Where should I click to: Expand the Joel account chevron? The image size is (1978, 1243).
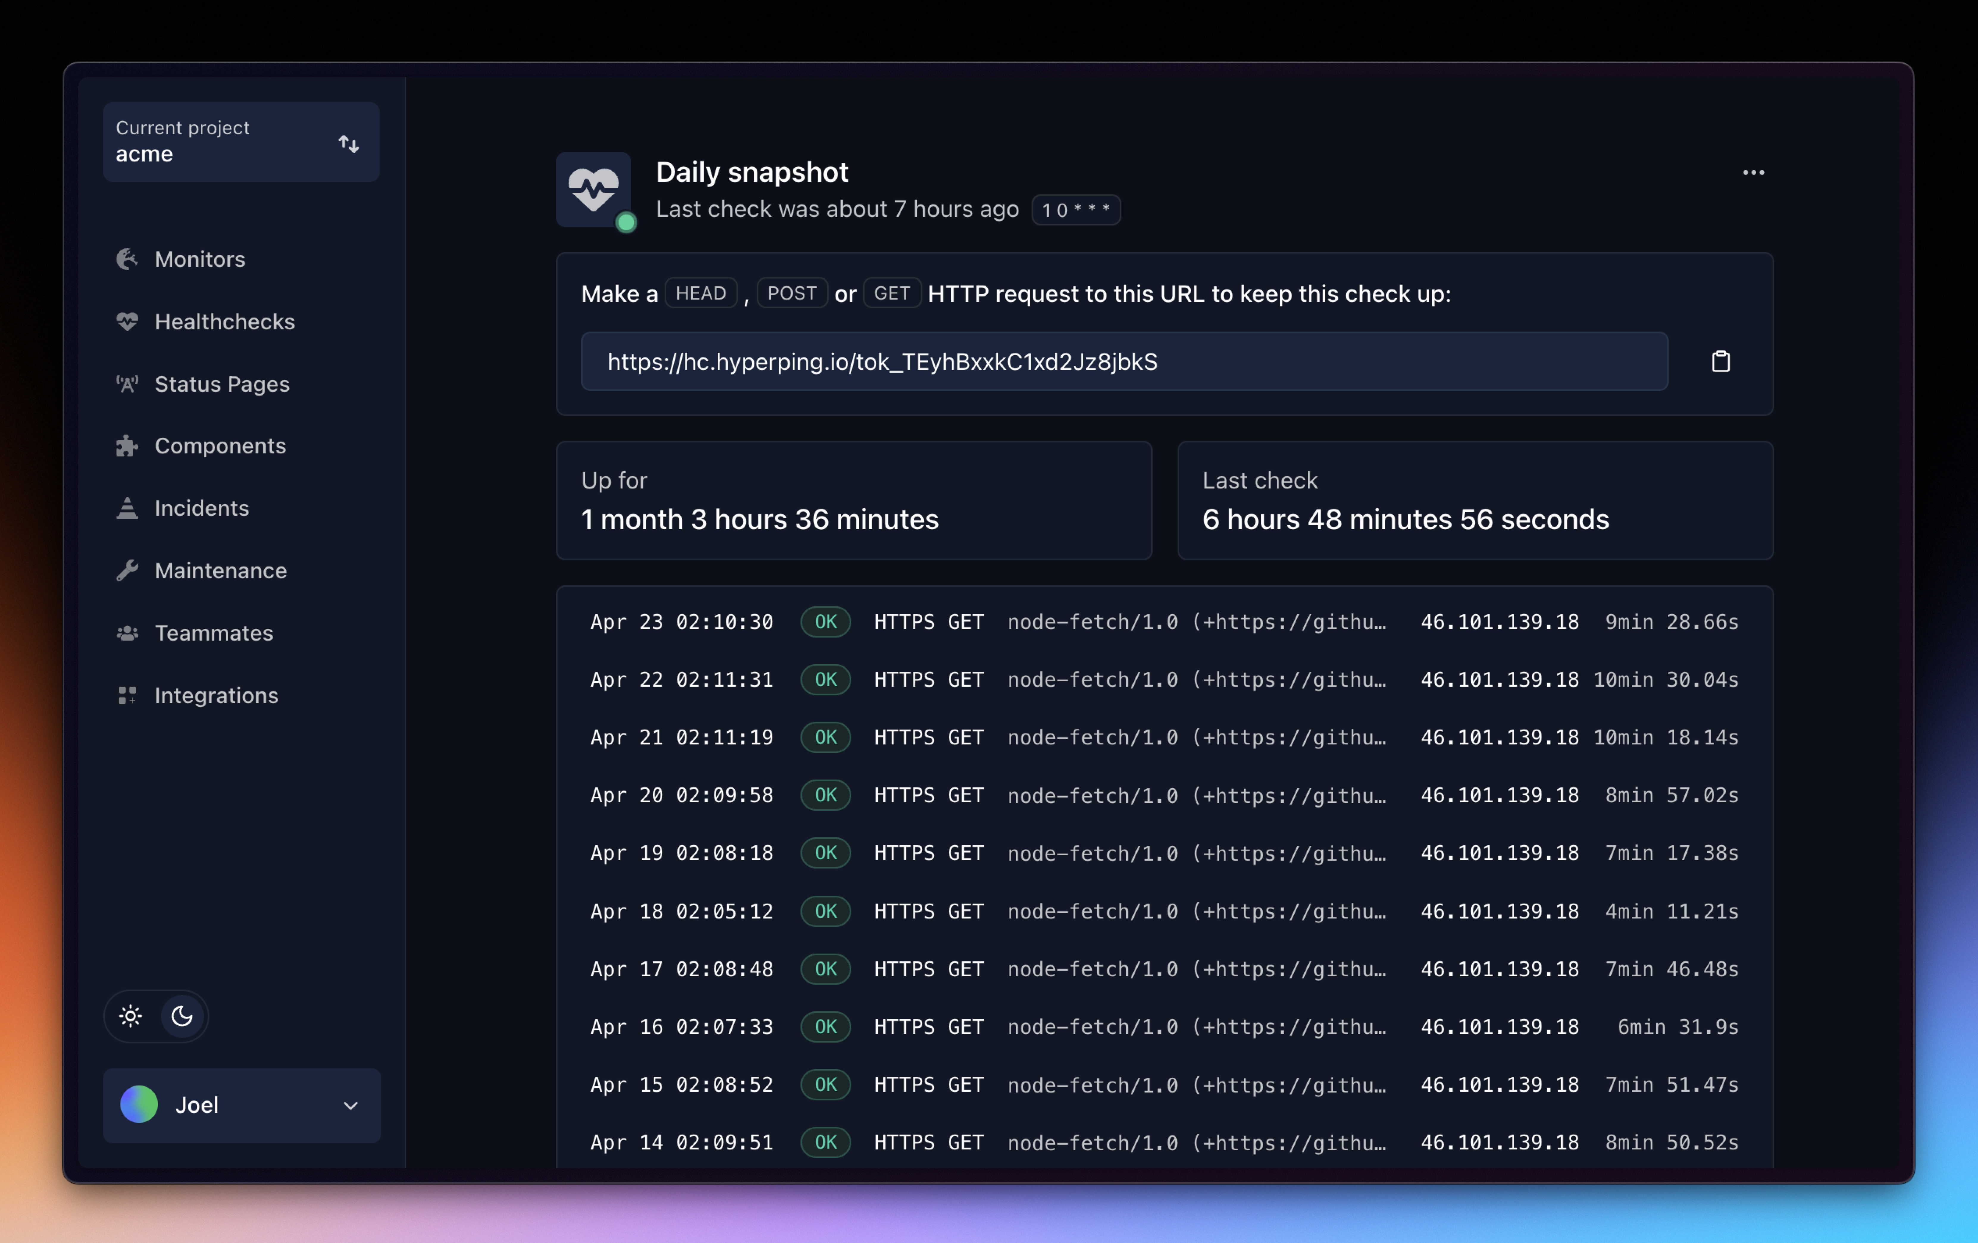pyautogui.click(x=351, y=1106)
